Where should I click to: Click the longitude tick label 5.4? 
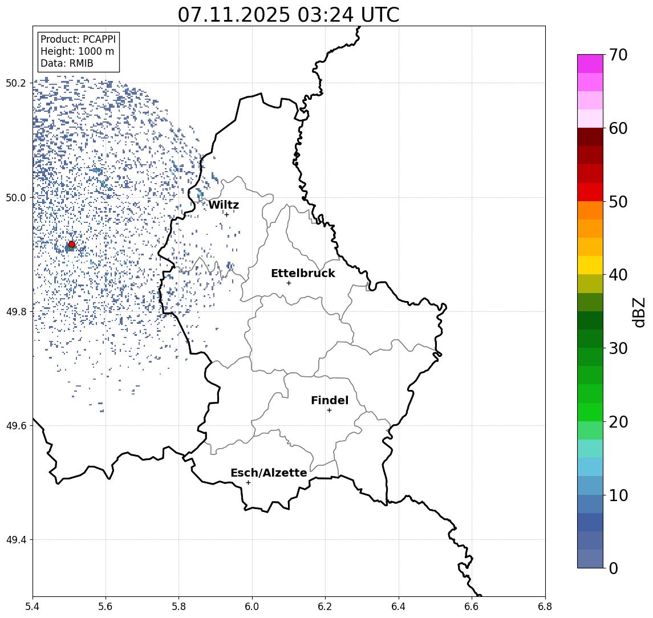(33, 607)
